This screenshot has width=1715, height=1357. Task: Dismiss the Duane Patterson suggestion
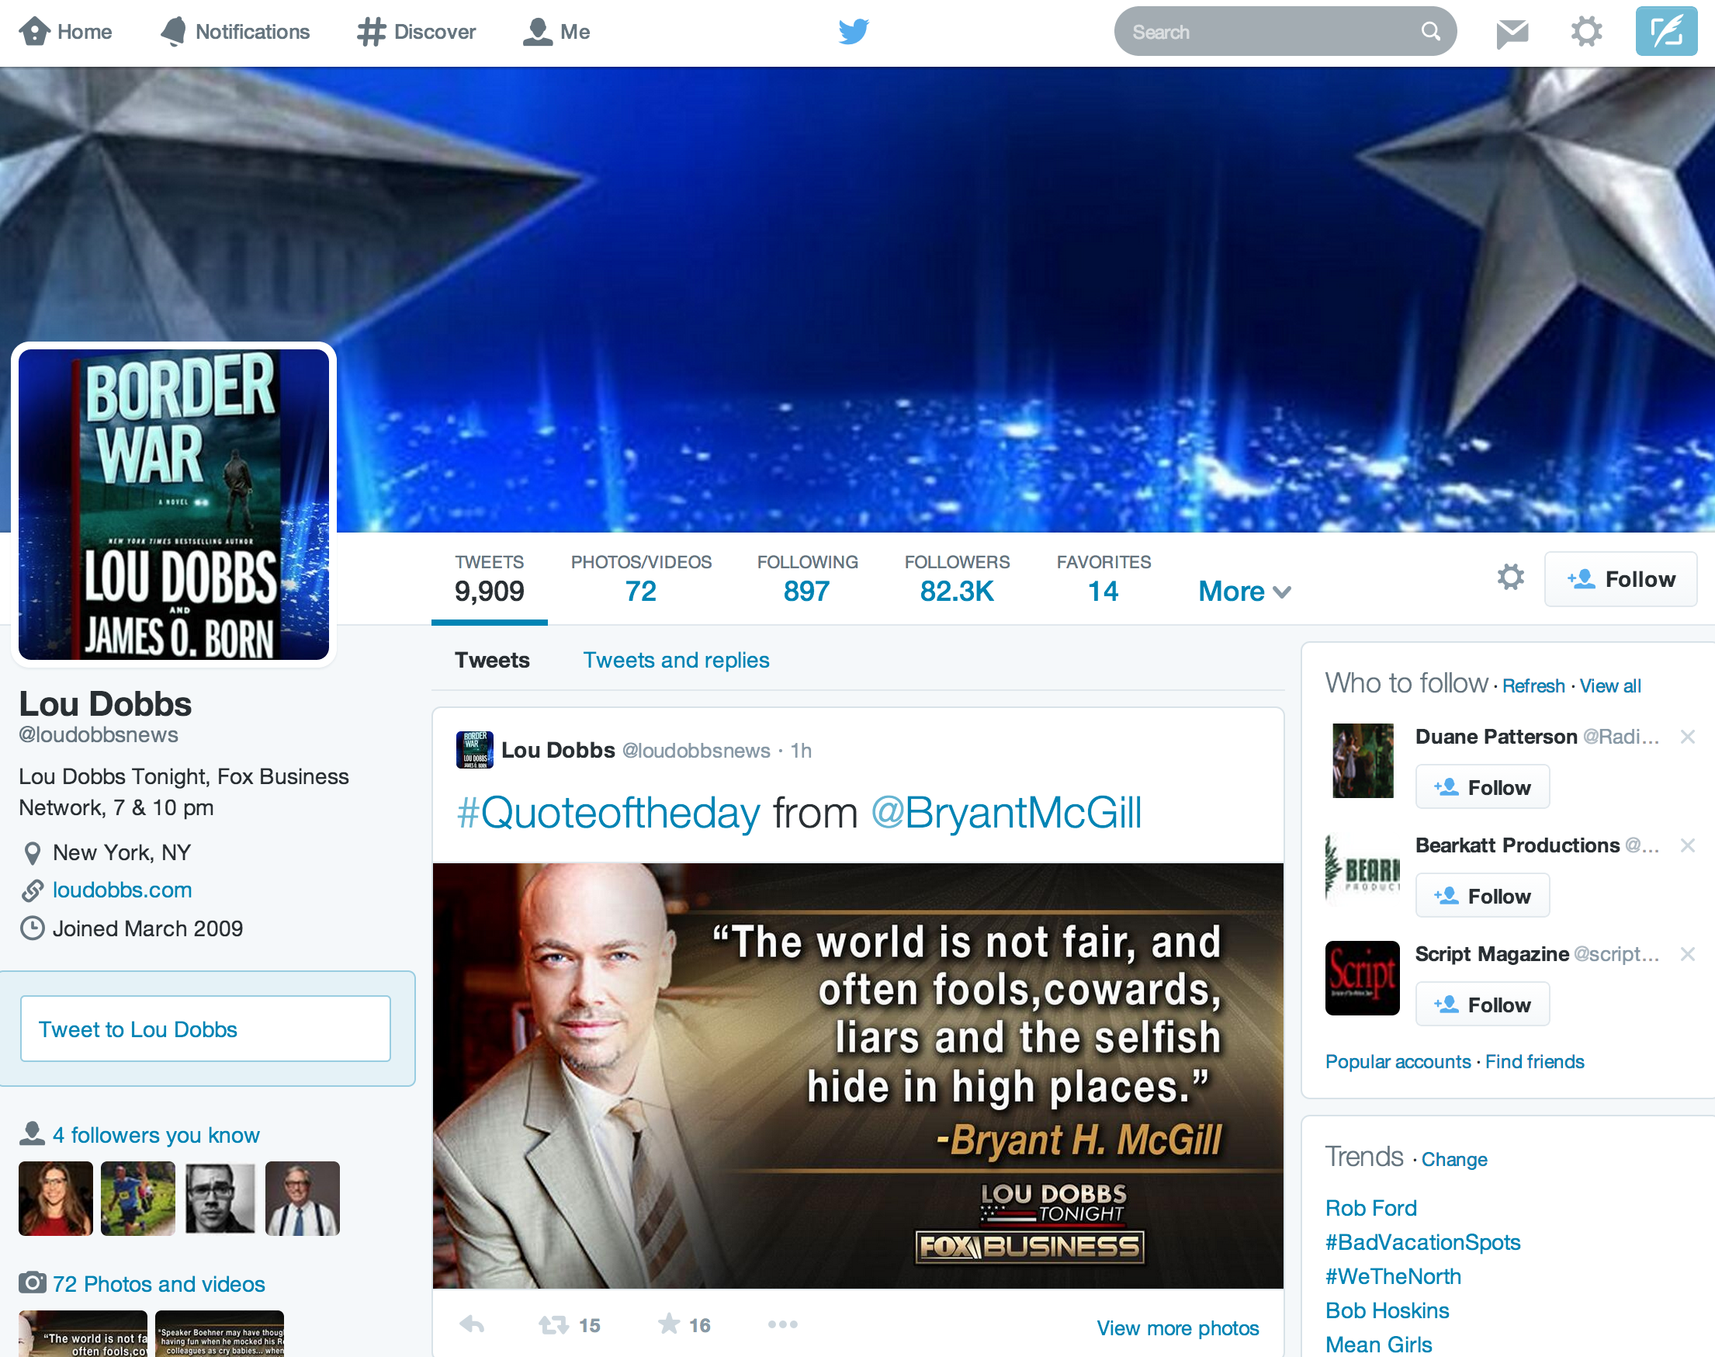coord(1687,737)
